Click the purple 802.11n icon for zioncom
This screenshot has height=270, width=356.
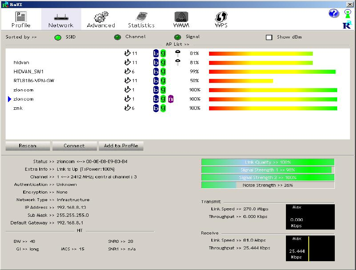coord(171,99)
